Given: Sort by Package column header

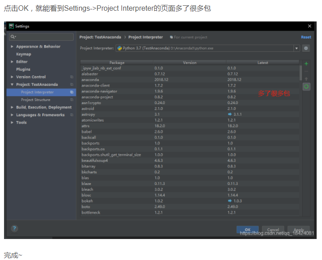Looking at the screenshot, I should tap(117, 63).
